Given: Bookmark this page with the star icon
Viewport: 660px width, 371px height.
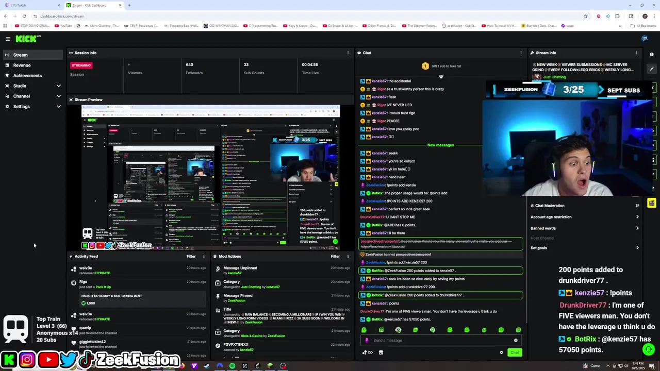Looking at the screenshot, I should tap(586, 16).
